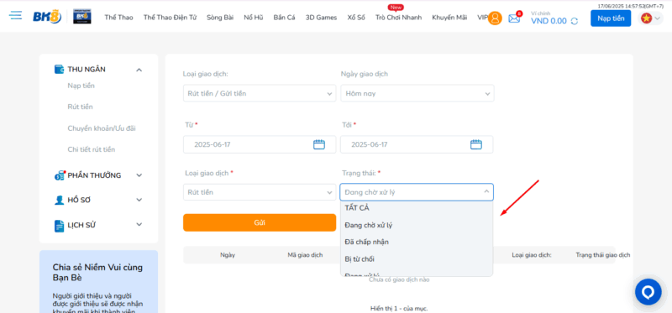Click the 'VND 0.00' balance text
The width and height of the screenshot is (672, 313).
pyautogui.click(x=549, y=21)
